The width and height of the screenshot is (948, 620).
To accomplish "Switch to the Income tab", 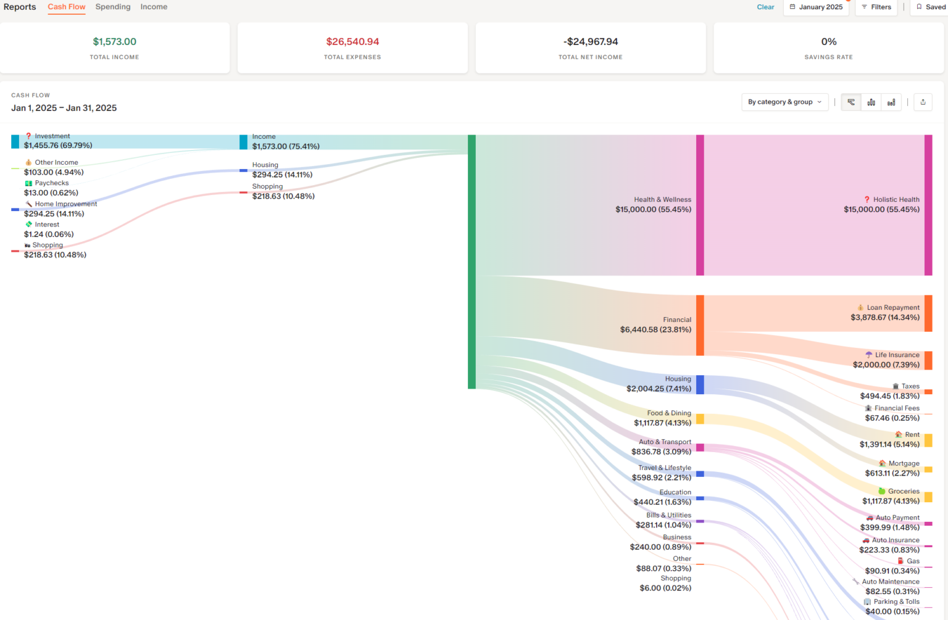I will click(x=154, y=7).
